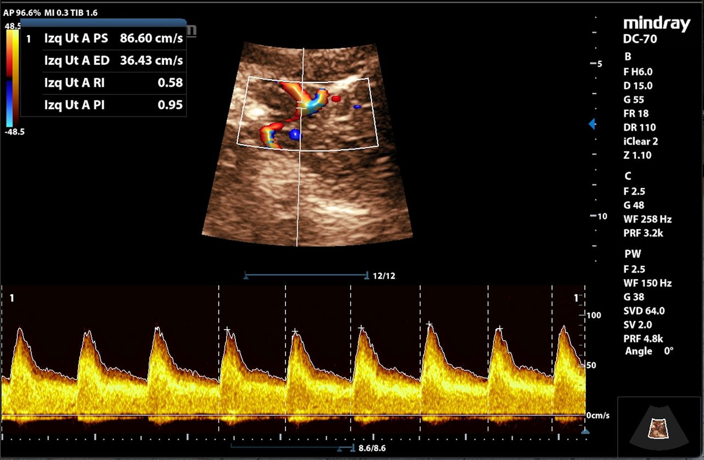This screenshot has height=460, width=704.
Task: Click the PW WF 150 Hz parameter
Action: (x=648, y=283)
